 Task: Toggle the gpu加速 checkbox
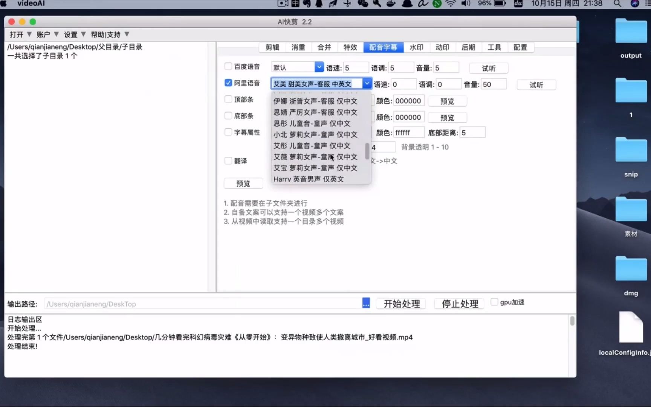click(x=494, y=302)
